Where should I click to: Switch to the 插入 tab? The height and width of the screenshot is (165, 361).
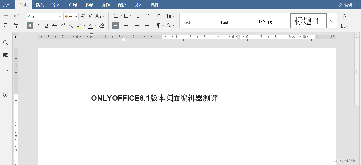click(40, 5)
